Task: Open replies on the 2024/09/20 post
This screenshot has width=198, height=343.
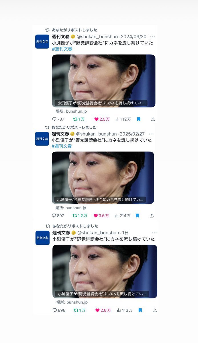Action: (58, 119)
